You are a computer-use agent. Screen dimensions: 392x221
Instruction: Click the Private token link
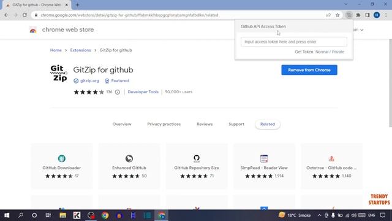(x=337, y=52)
